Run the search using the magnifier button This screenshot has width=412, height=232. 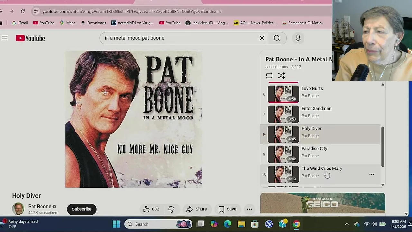tap(277, 38)
